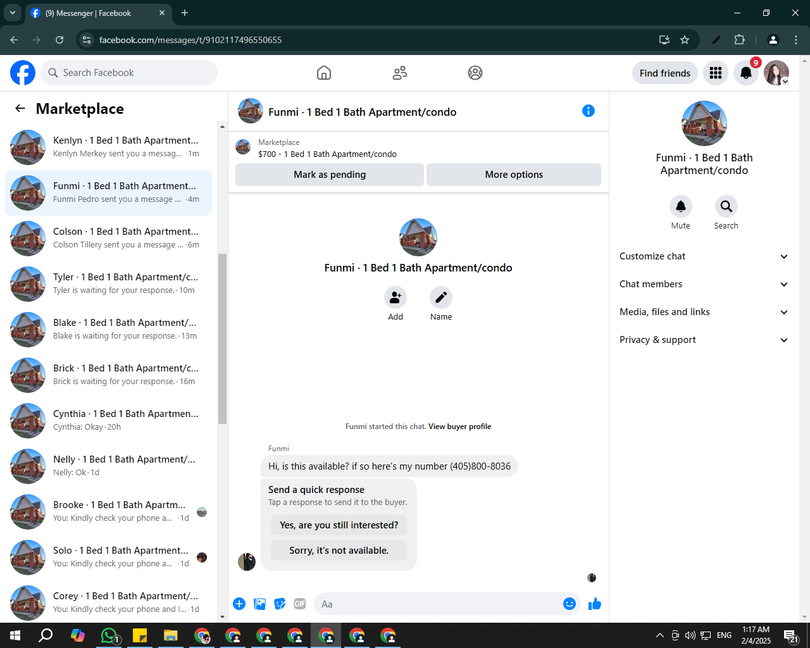Open Tyler's apartment conversation

coord(108,283)
